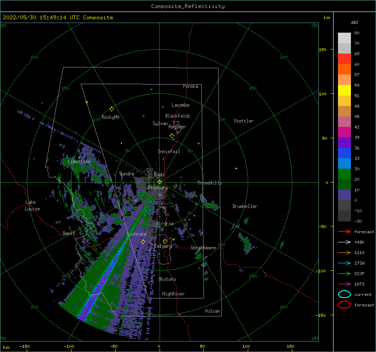Click the Didsbury town label

(x=158, y=188)
